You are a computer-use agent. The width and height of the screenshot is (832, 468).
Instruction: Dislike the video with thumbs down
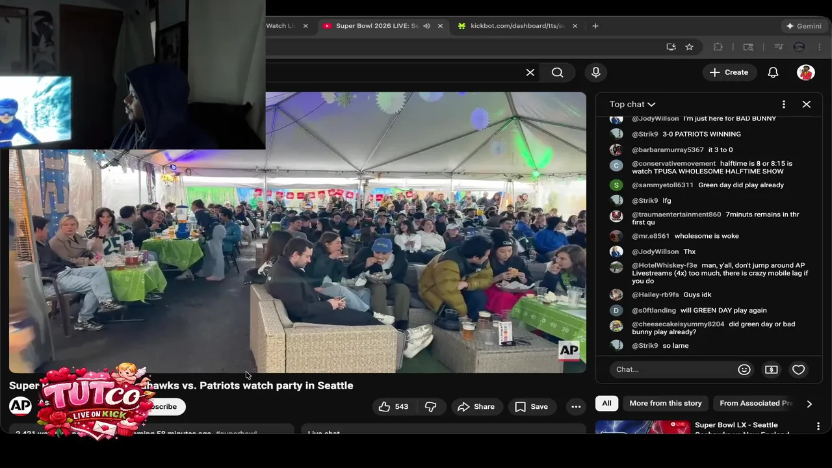coord(430,406)
